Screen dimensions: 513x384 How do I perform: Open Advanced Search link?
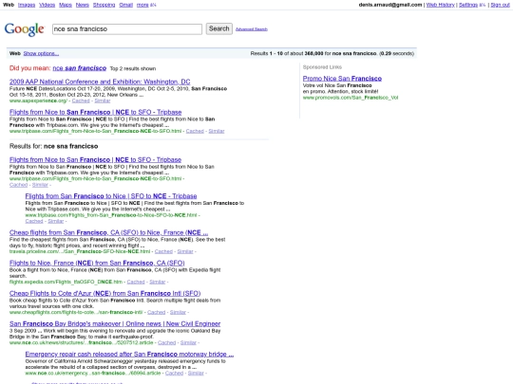pyautogui.click(x=251, y=29)
